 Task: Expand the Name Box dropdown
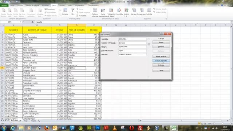(x=21, y=22)
